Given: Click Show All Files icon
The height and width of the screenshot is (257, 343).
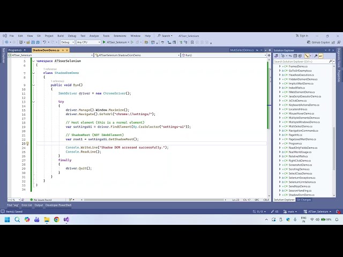Looking at the screenshot, I should pyautogui.click(x=300, y=56).
